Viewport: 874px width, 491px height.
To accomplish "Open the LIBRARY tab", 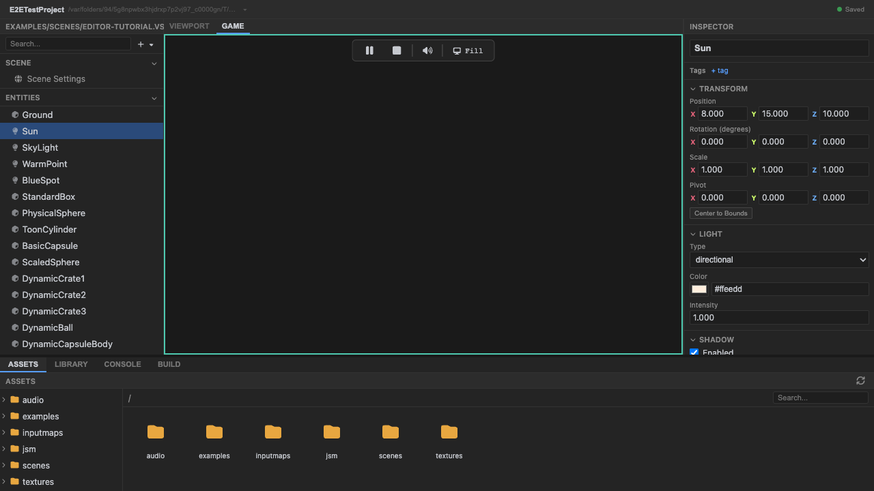I will 71,364.
